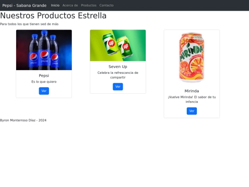Select the Seven Up card title
Image resolution: width=249 pixels, height=187 pixels.
pos(118,66)
